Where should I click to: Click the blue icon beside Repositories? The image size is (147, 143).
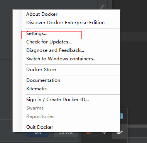coord(122,116)
